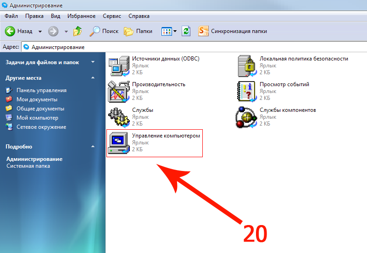Image resolution: width=367 pixels, height=253 pixels.
Task: Click the grey Forward arrow icon
Action: (x=53, y=31)
